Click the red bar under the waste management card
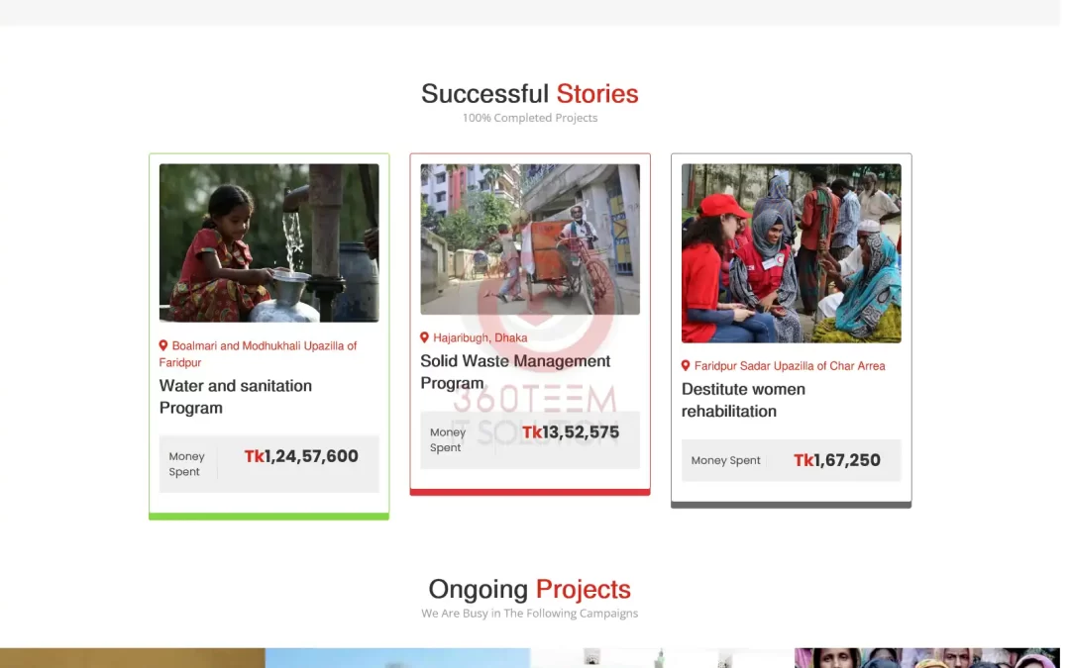The image size is (1070, 668). 530,492
